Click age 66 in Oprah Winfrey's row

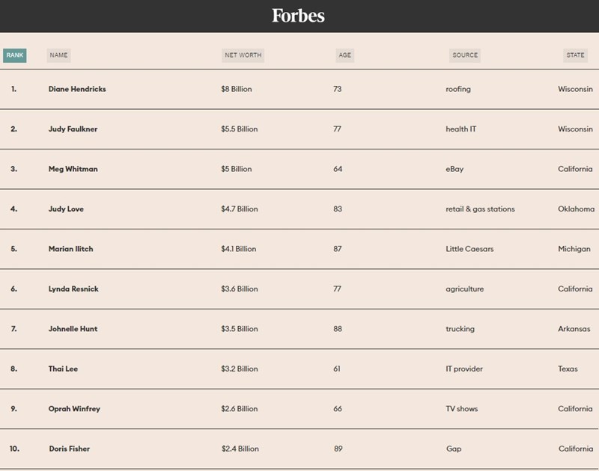point(338,409)
